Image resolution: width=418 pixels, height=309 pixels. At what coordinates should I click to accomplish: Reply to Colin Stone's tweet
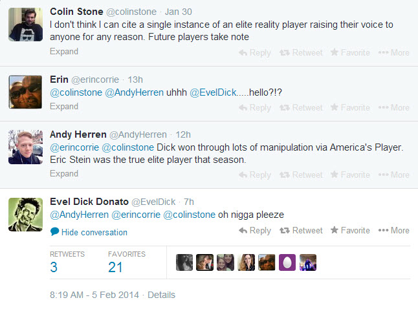254,52
